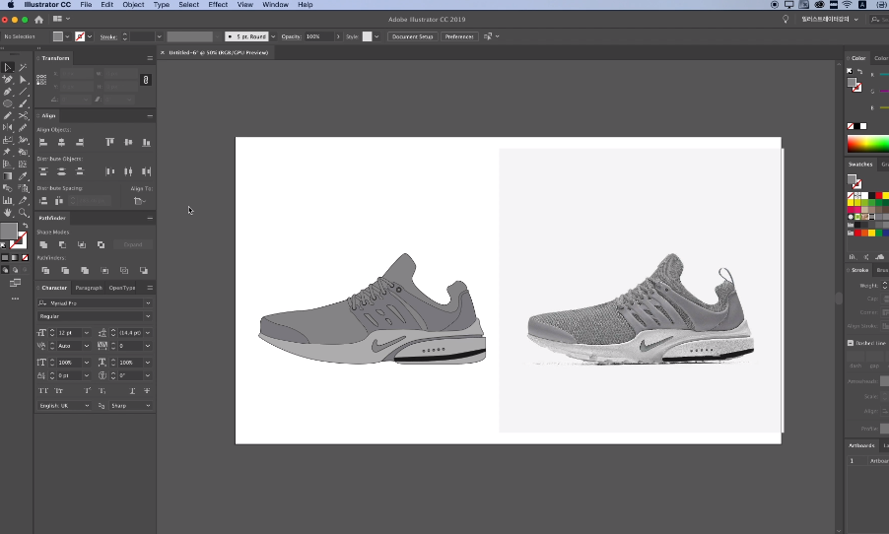Open the 5 pt. Round brush dropdown
The height and width of the screenshot is (534, 889).
(x=273, y=36)
